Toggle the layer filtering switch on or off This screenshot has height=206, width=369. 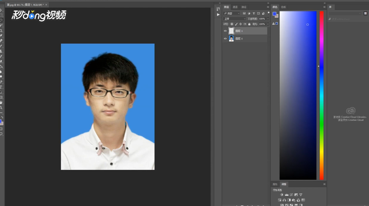pos(269,13)
